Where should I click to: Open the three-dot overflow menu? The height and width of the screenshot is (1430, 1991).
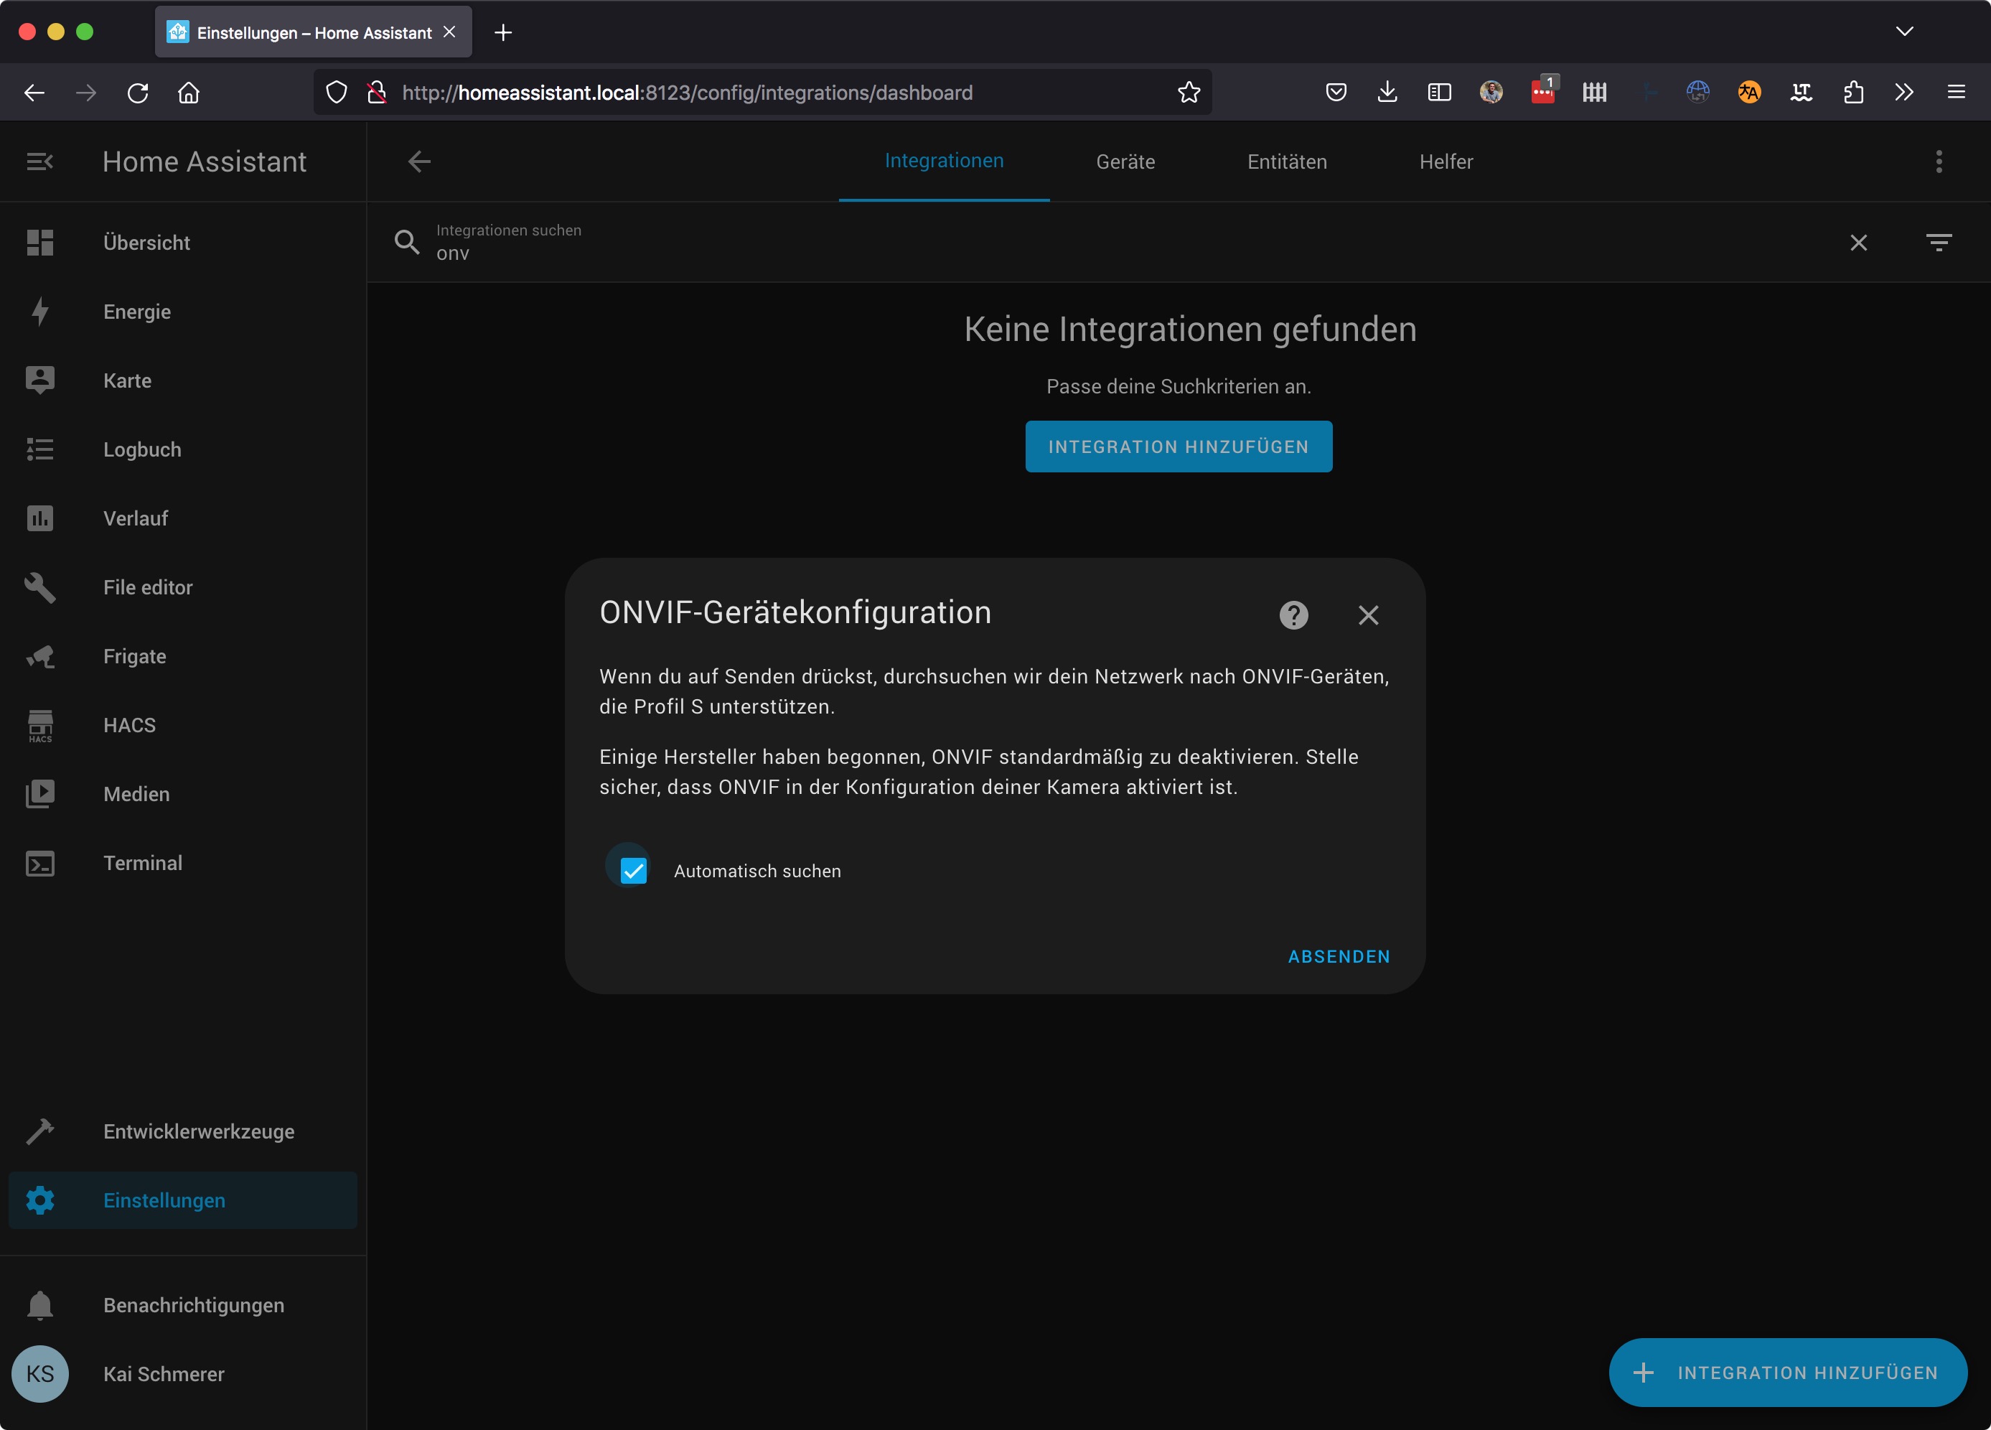click(1939, 162)
